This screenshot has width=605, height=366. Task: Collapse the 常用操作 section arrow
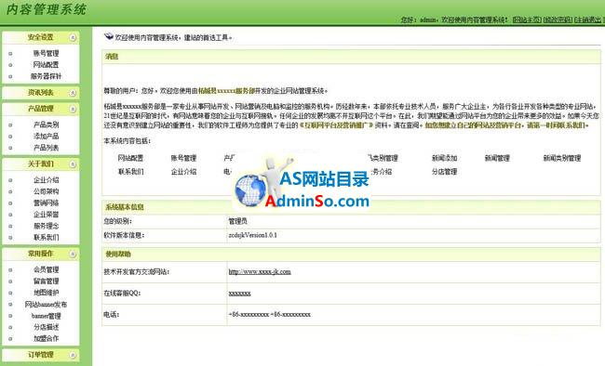coord(73,254)
